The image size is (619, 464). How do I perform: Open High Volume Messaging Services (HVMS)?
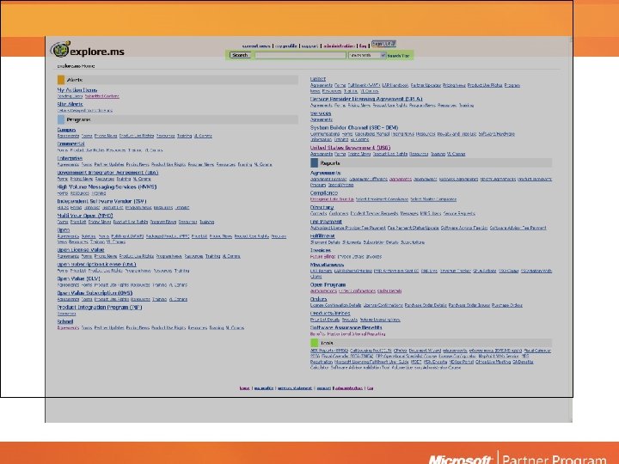107,186
